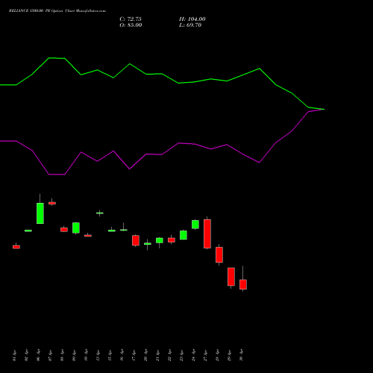373x373 pixels.
Task: Click the tall green candle above 06 Apr
Action: [40, 213]
